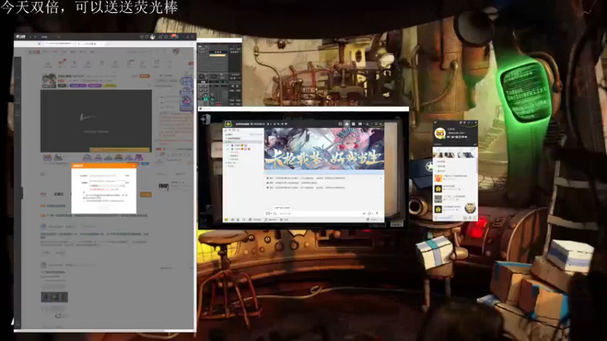The width and height of the screenshot is (607, 341).
Task: Open the QR-code thumbnail entry in YY panel
Action: pos(438,199)
